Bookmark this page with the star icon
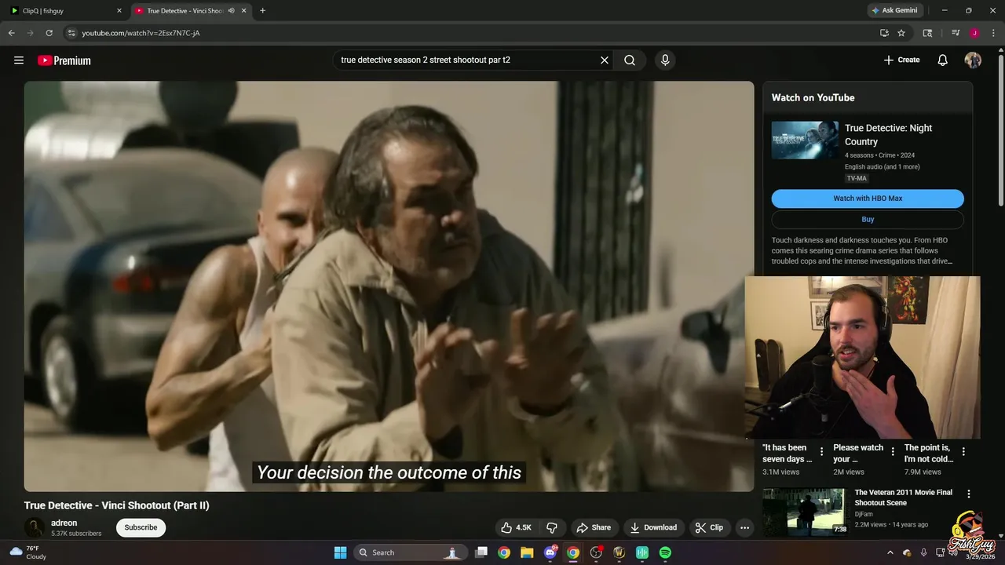This screenshot has height=565, width=1005. coord(901,33)
